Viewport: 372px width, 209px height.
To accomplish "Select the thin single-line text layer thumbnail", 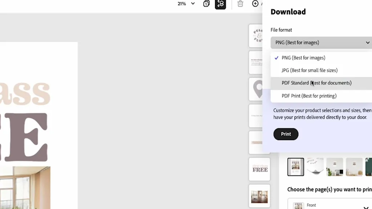I will click(256, 116).
